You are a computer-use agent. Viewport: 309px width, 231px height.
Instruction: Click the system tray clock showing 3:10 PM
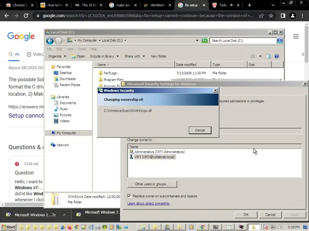[293, 227]
